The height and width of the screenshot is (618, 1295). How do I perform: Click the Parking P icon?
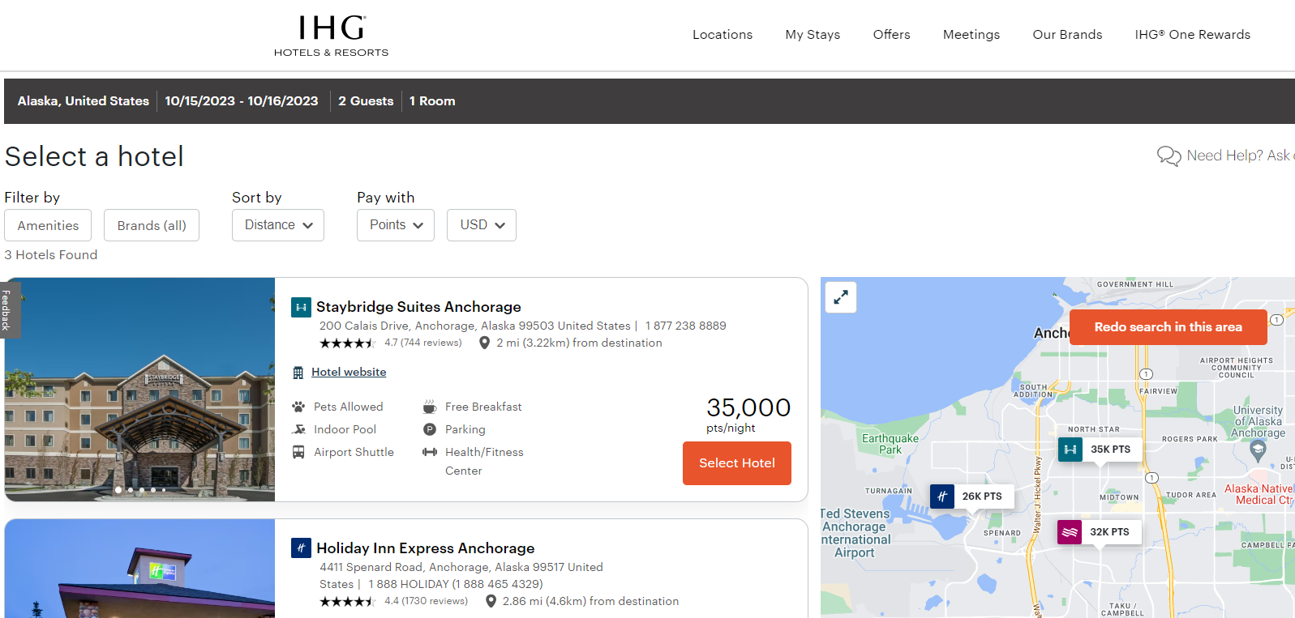click(430, 429)
